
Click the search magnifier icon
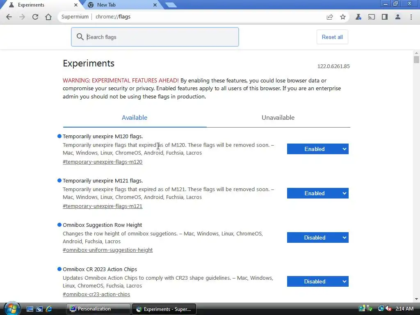point(80,37)
